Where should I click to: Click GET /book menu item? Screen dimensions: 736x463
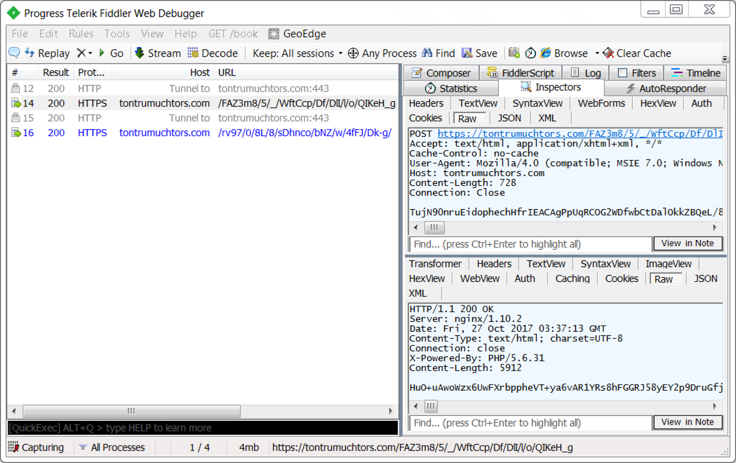pyautogui.click(x=233, y=34)
